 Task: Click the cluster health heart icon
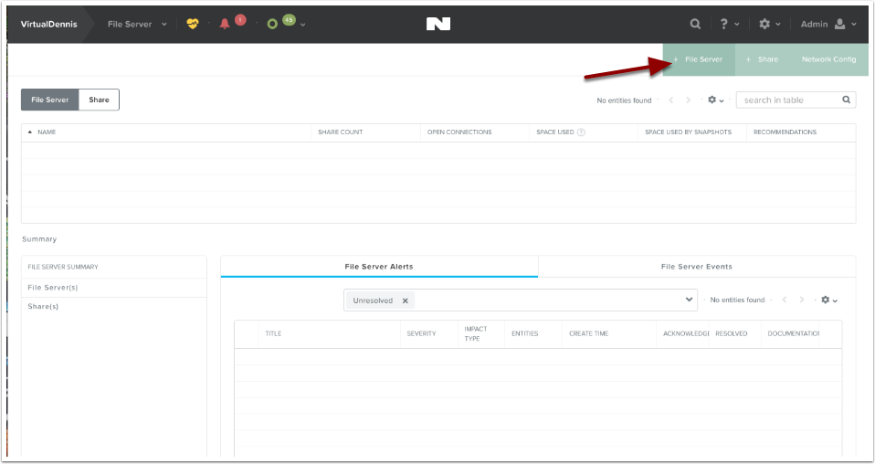(x=192, y=24)
